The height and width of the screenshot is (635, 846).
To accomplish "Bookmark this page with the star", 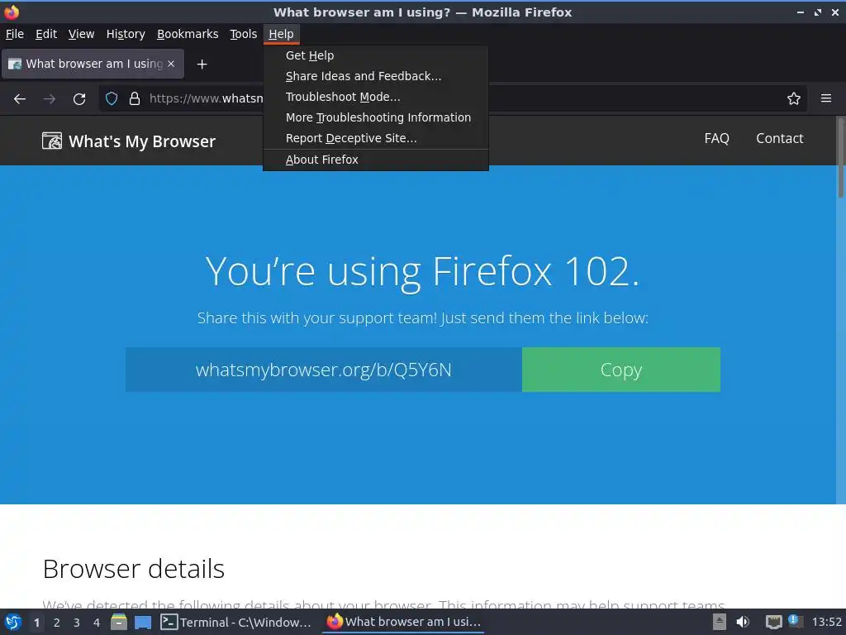I will pyautogui.click(x=794, y=99).
